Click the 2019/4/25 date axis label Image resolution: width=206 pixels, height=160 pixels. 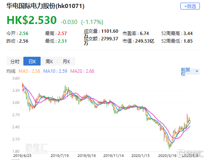[x=22, y=155]
